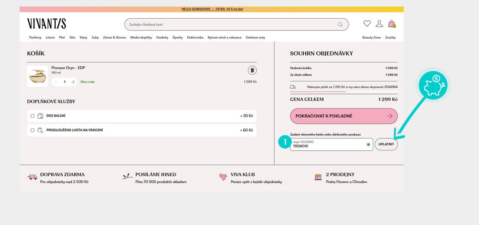Click the free shipping progress bar
This screenshot has width=479, height=225.
click(x=318, y=92)
